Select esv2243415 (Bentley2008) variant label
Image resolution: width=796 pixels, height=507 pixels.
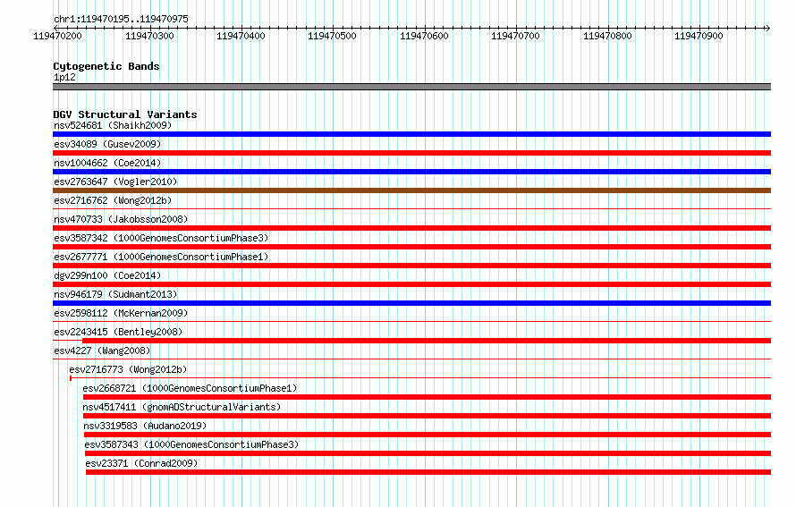118,332
